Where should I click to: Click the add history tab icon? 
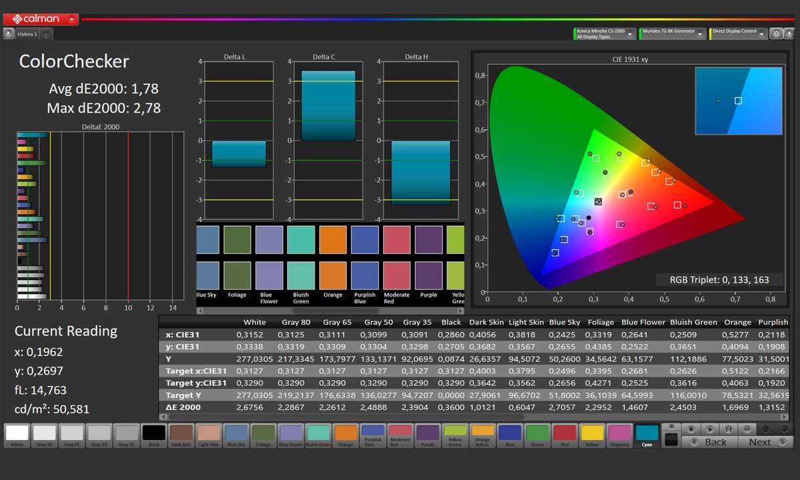click(x=46, y=34)
